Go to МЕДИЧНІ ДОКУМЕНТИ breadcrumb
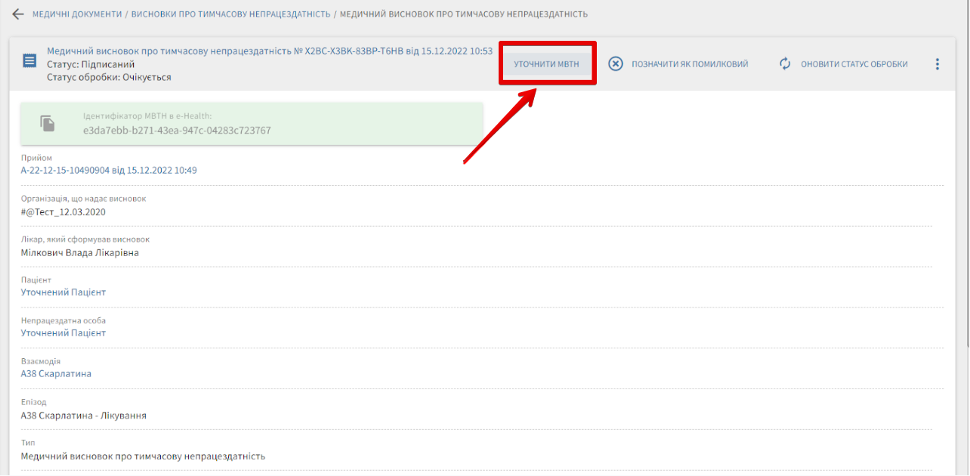970x476 pixels. click(x=76, y=14)
